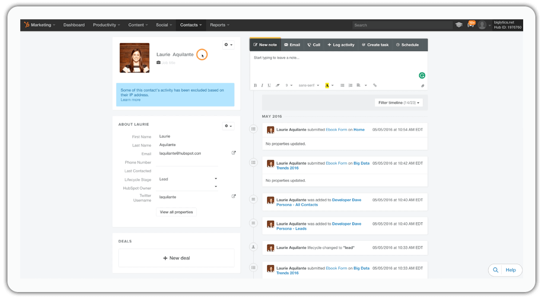Click the email value laquilante@hubspot.com
545x299 pixels.
(x=180, y=153)
